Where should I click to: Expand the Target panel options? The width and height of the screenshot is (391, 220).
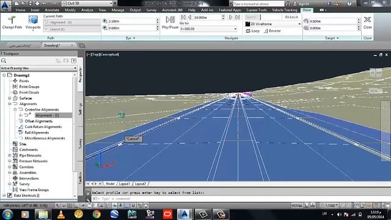[x=332, y=38]
